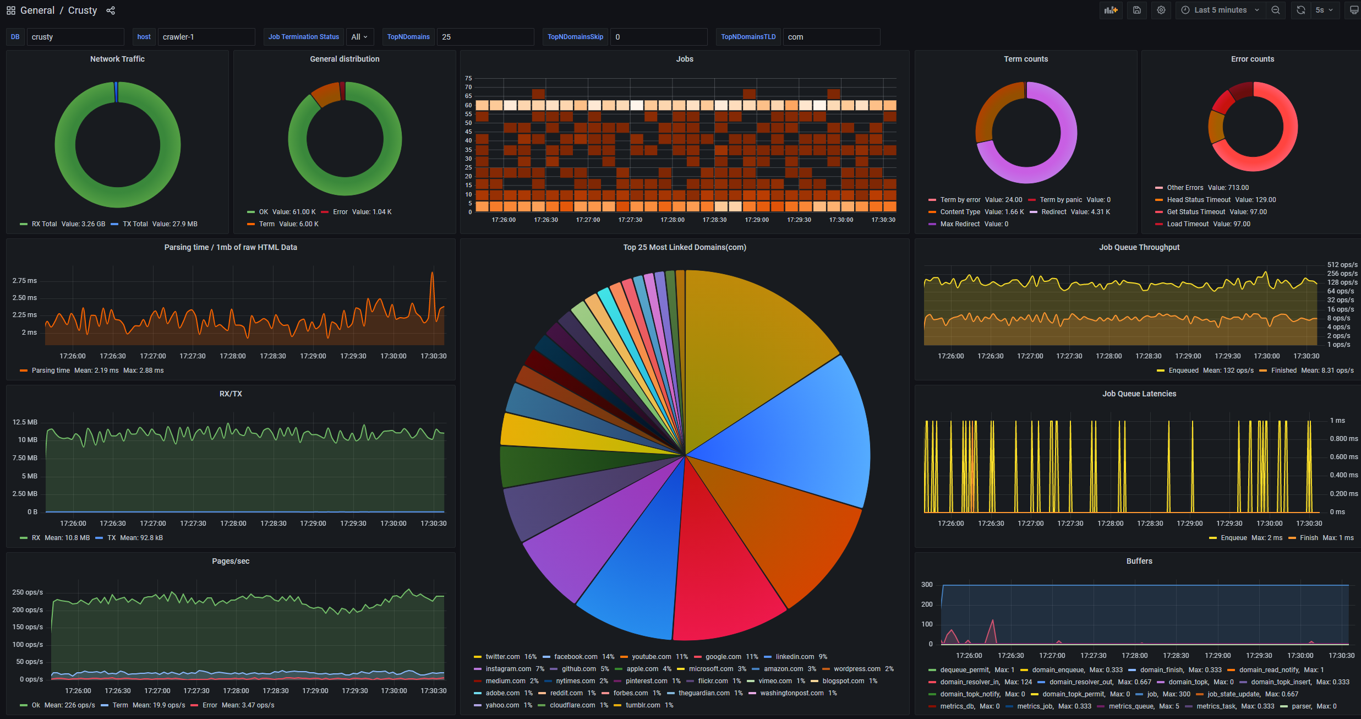Click the TopNDomains input field
Viewport: 1361px width, 719px height.
pos(485,37)
